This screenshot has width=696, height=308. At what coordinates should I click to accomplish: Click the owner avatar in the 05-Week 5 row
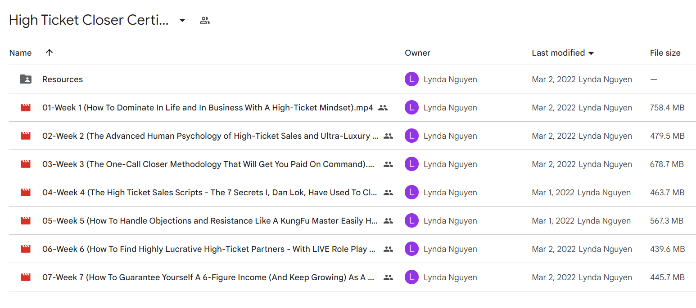point(411,221)
